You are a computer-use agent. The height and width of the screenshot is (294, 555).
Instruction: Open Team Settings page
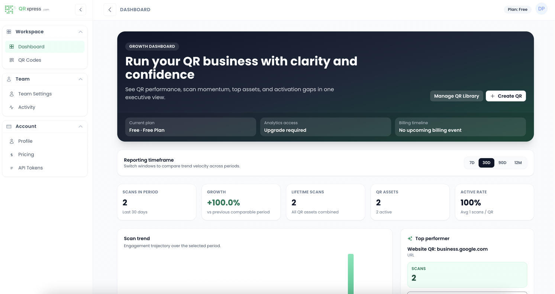(x=45, y=94)
